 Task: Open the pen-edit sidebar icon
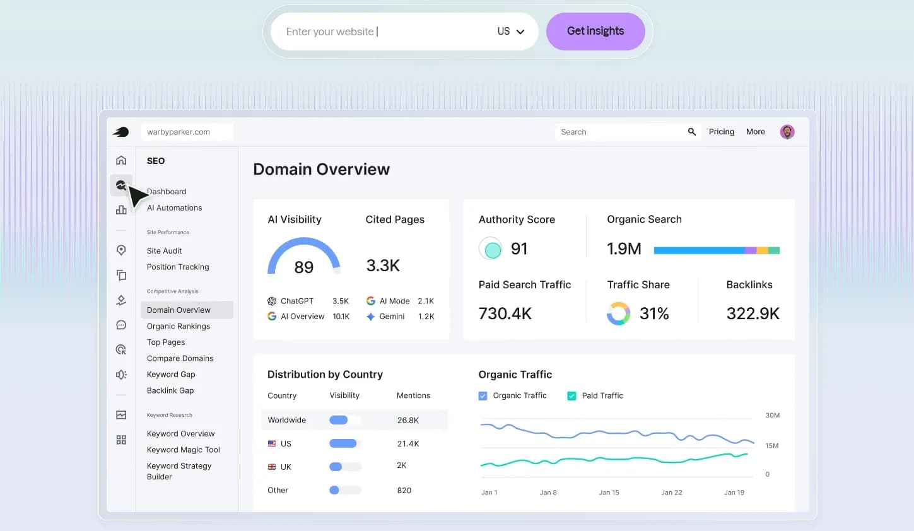tap(121, 300)
